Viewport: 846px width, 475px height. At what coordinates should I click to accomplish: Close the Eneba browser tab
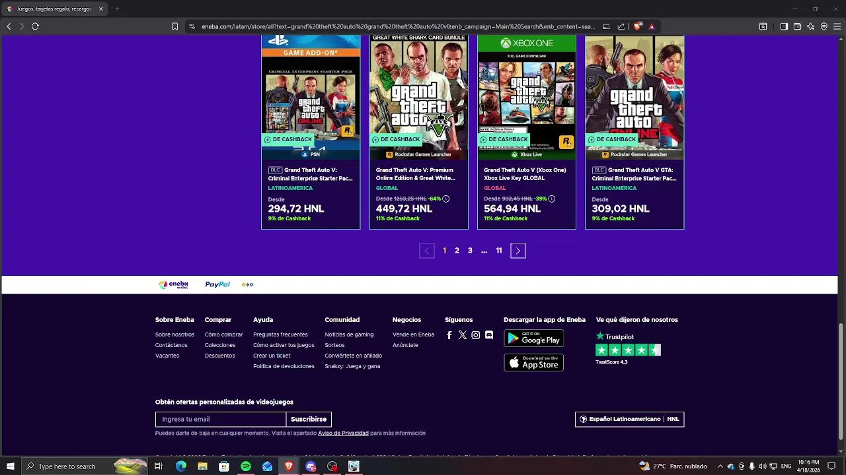click(x=100, y=9)
